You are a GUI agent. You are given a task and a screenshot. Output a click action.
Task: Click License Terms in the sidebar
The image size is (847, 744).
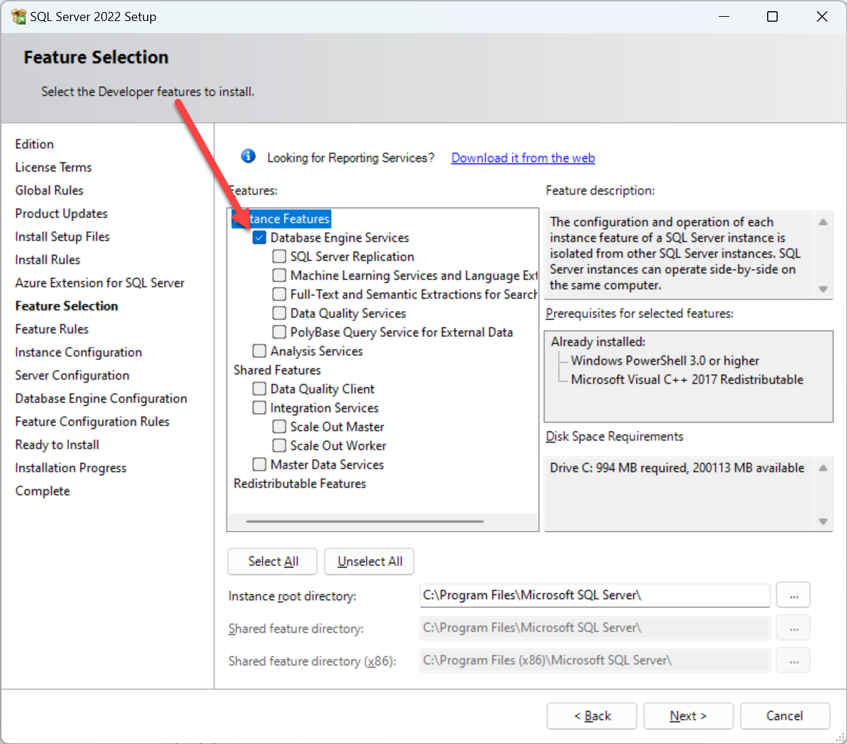[53, 167]
